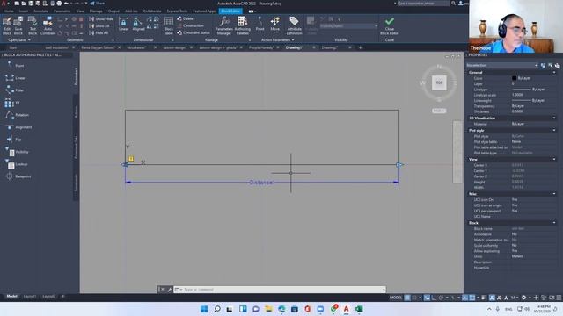Click the Attribute Definition tool
The height and width of the screenshot is (316, 563).
(x=294, y=25)
